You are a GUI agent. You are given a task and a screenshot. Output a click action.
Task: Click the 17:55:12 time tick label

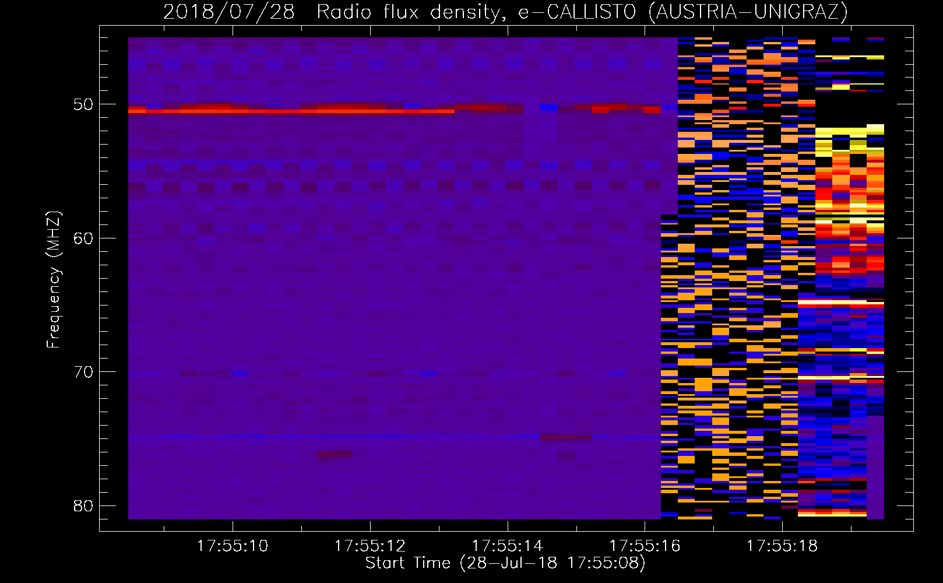pos(370,546)
